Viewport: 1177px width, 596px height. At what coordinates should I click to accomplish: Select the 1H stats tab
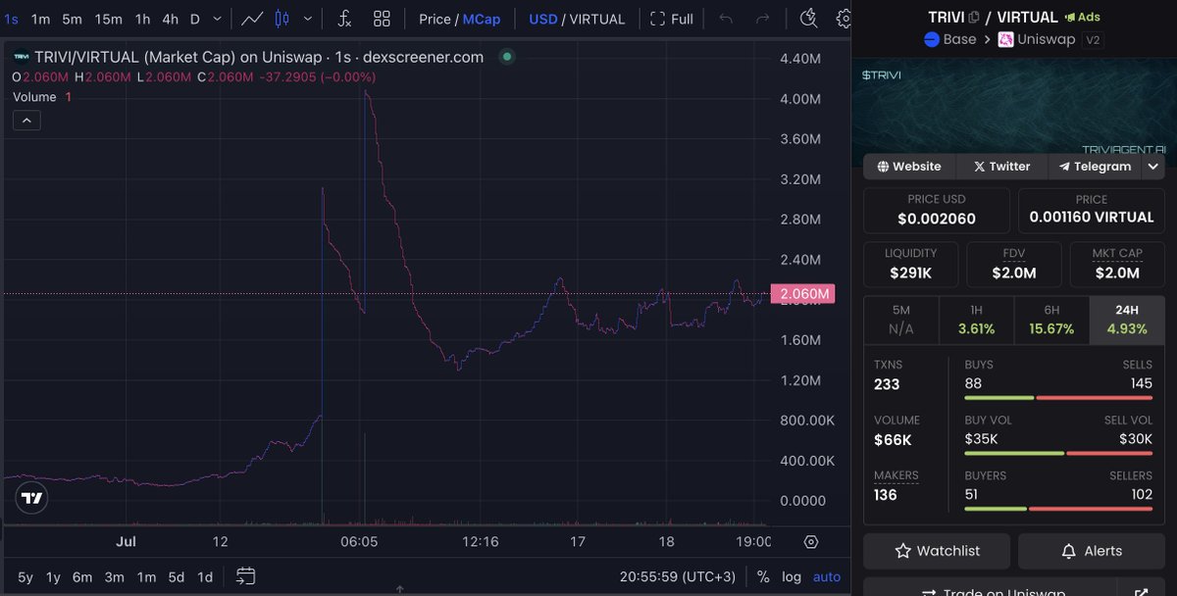click(x=976, y=320)
